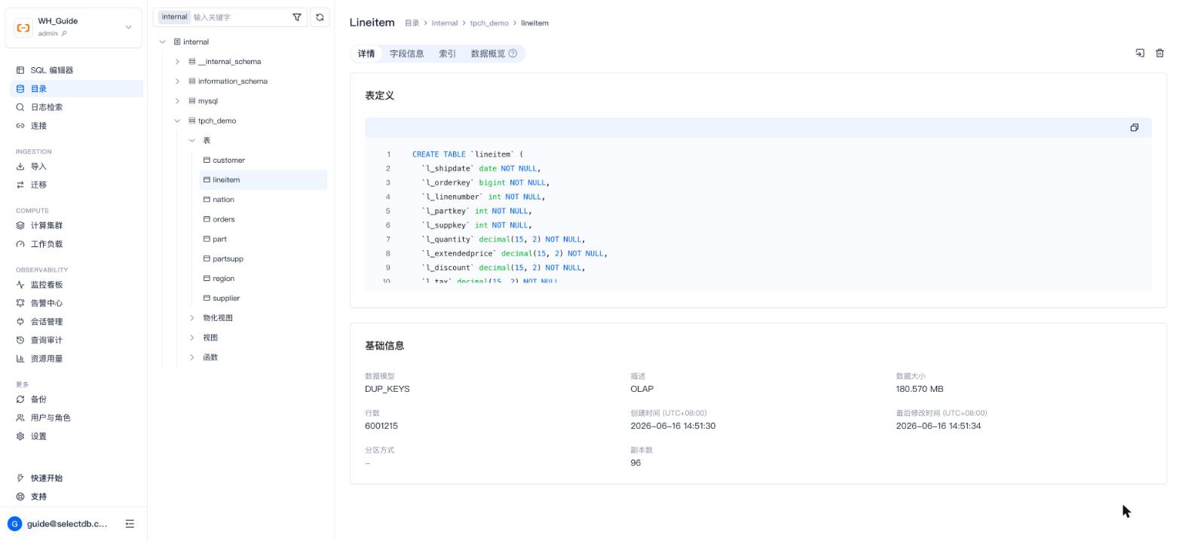This screenshot has width=1182, height=541.
Task: Click the 支持 lifebuoy icon
Action: 20,497
